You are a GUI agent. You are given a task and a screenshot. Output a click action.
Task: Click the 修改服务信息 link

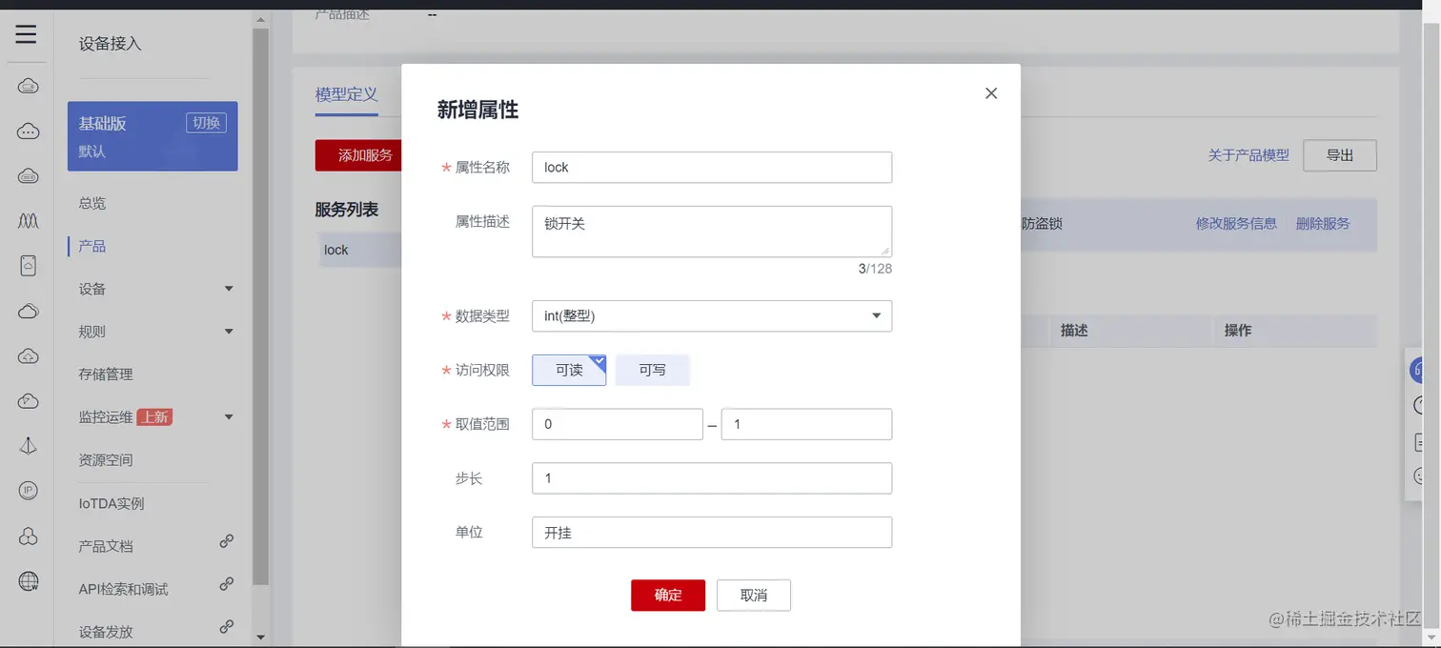[1236, 223]
